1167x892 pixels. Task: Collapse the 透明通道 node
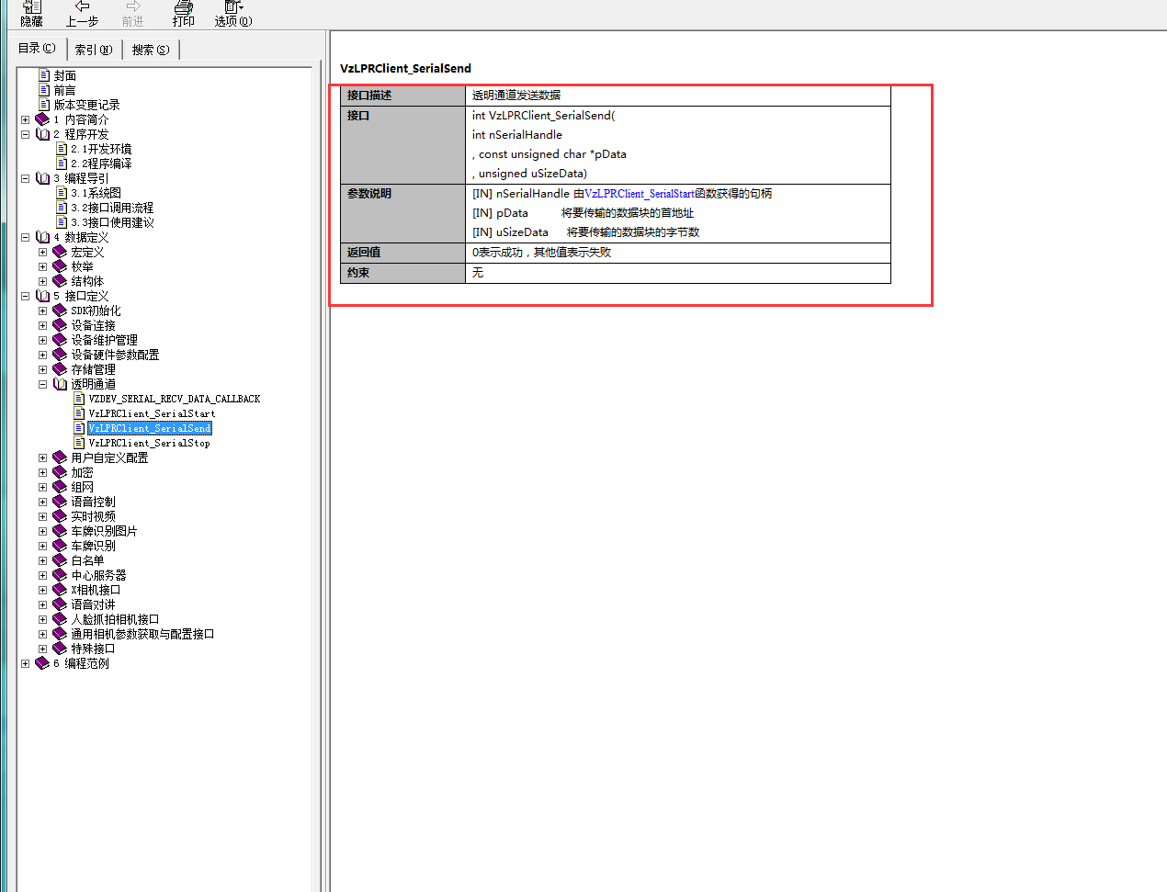(x=42, y=384)
